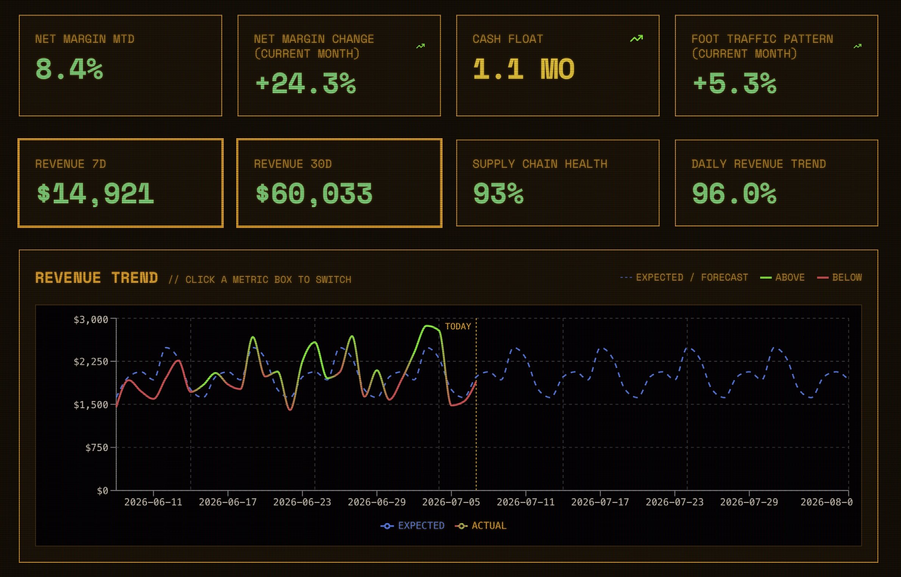The height and width of the screenshot is (577, 901).
Task: Toggle the EXPECTED series in chart legend
Action: point(412,526)
